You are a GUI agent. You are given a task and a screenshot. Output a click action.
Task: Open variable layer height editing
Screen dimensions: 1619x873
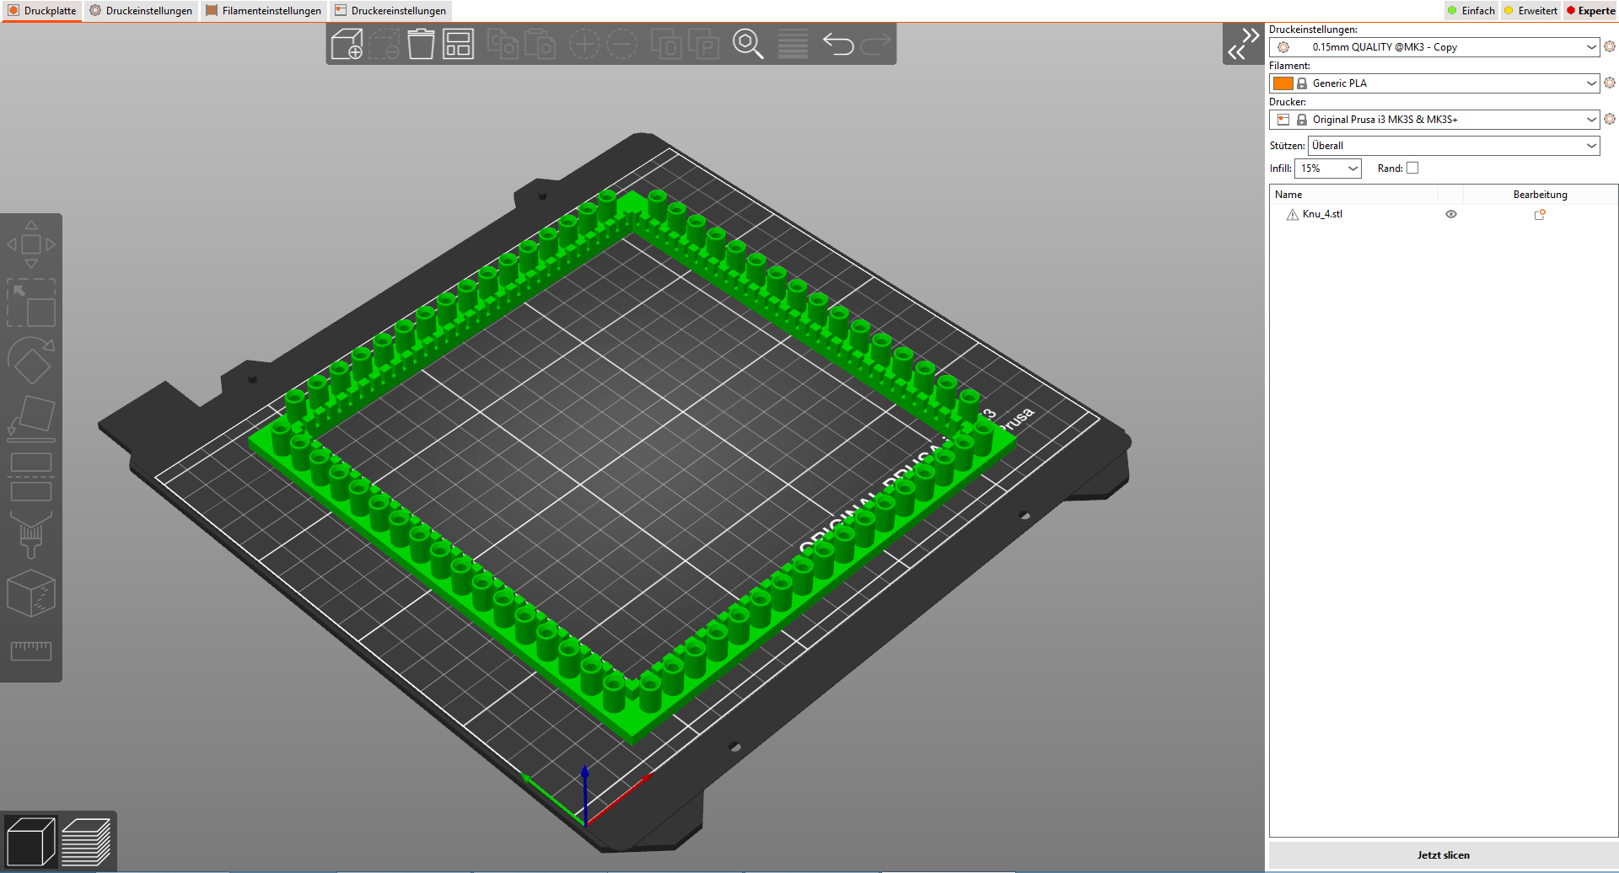tap(793, 44)
